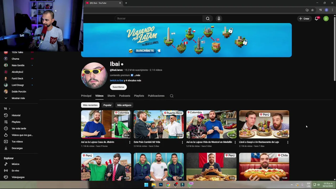
Task: Filter videos by Más antiguos
Action: (x=124, y=105)
